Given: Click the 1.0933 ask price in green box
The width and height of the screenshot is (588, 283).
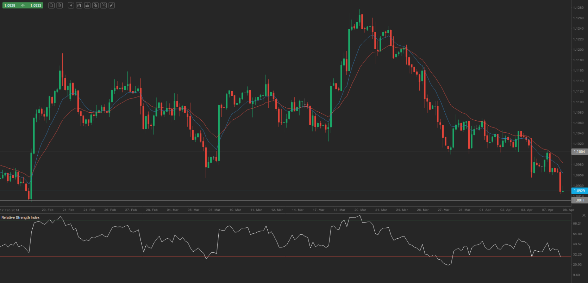Looking at the screenshot, I should [36, 6].
